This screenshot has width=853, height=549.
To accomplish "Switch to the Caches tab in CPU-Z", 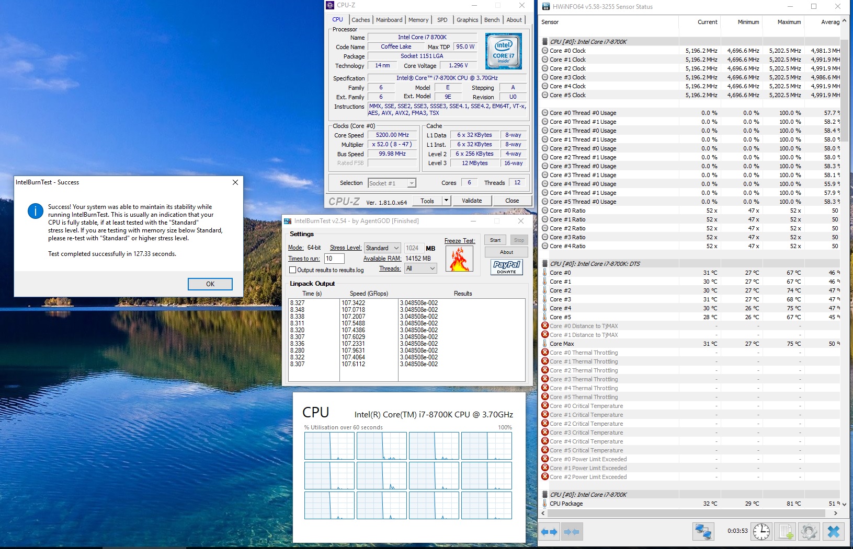I will point(361,20).
